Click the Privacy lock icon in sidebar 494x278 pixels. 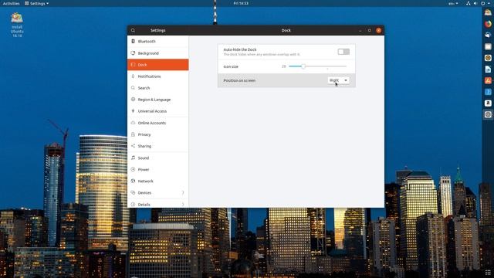(x=133, y=134)
